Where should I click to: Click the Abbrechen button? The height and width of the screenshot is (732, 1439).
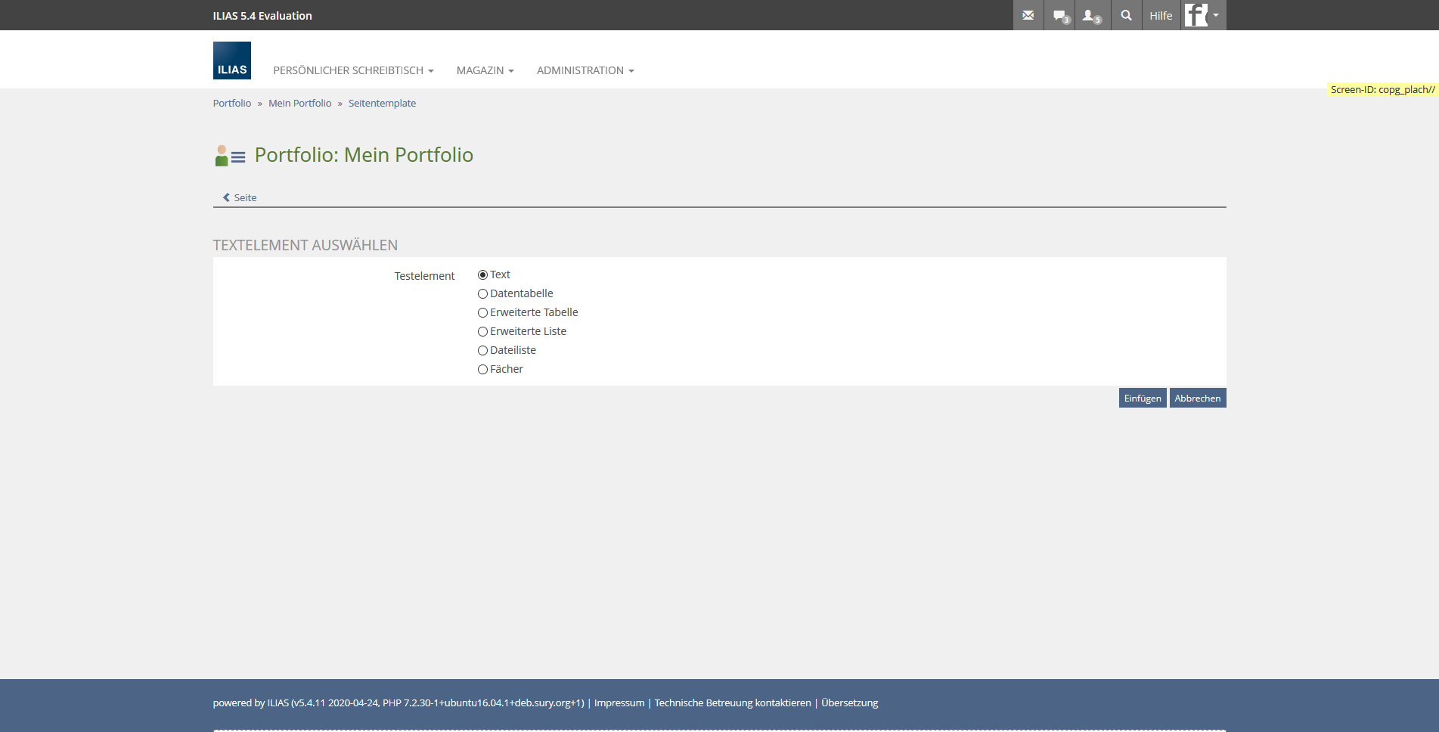[1197, 399]
